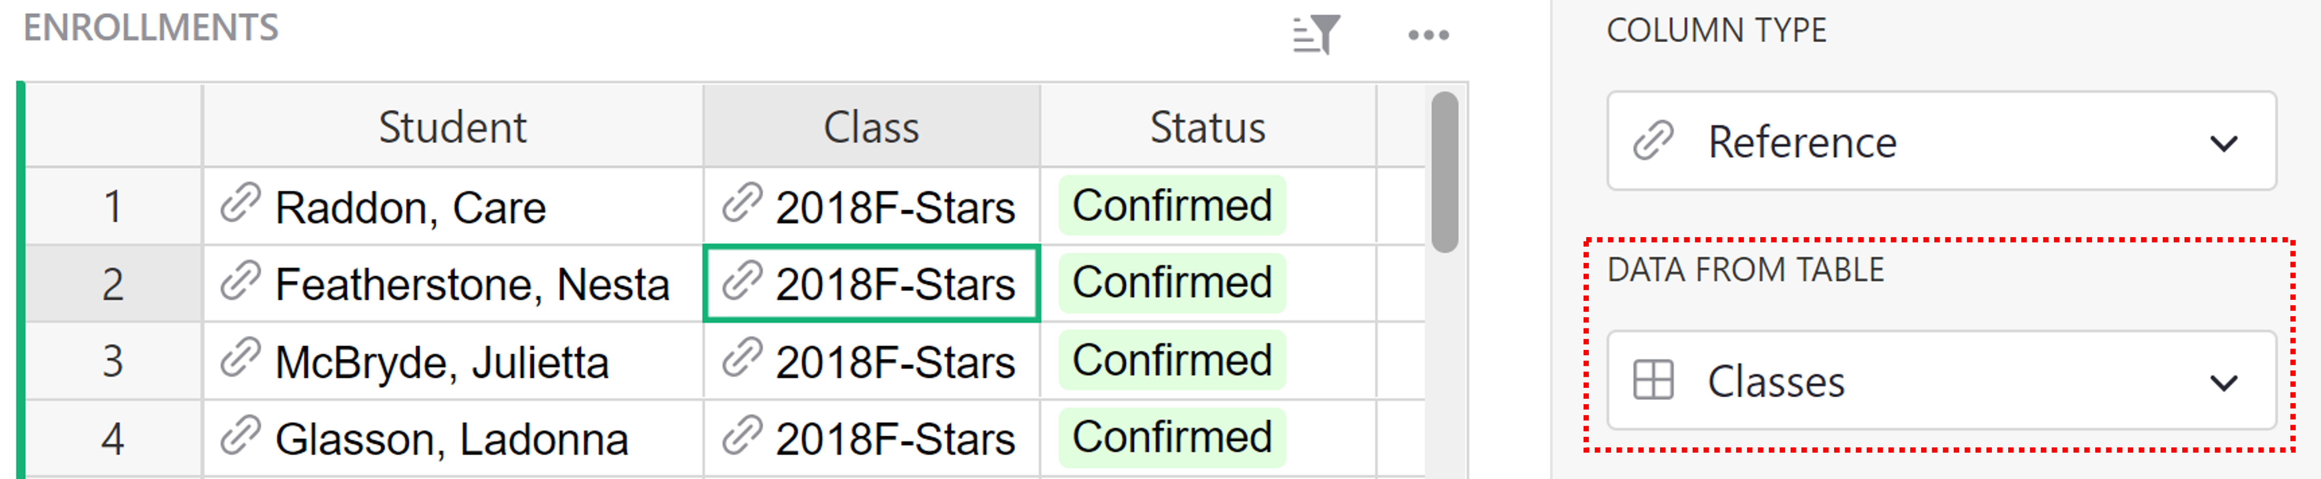Click Confirmed status tag in row 4

pos(1171,437)
